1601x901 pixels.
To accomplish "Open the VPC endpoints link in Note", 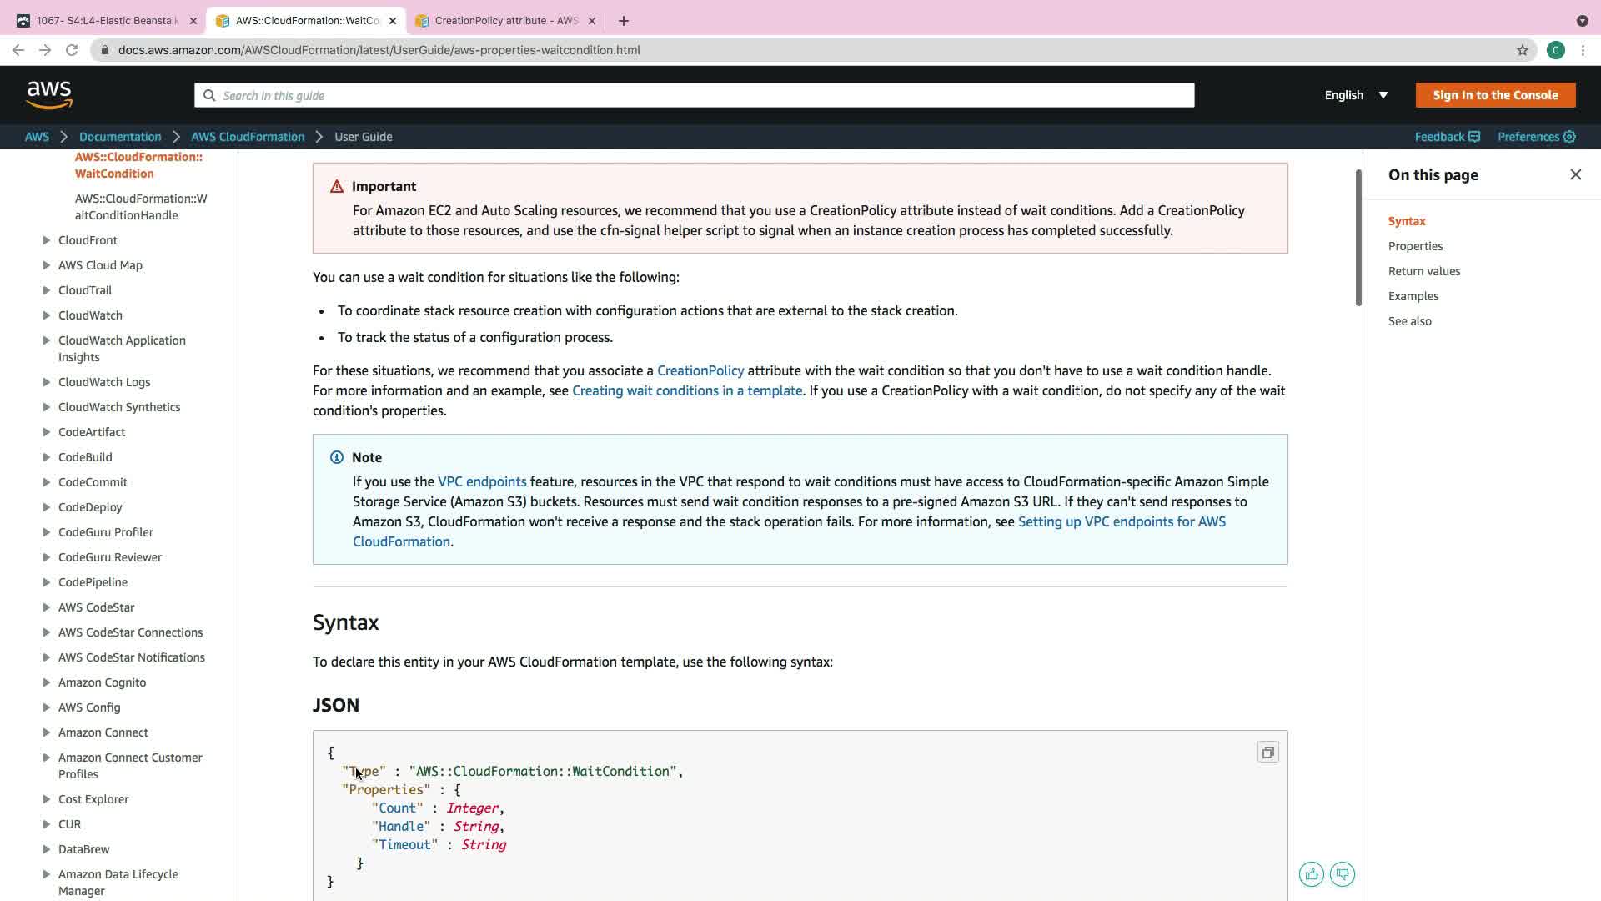I will (482, 481).
